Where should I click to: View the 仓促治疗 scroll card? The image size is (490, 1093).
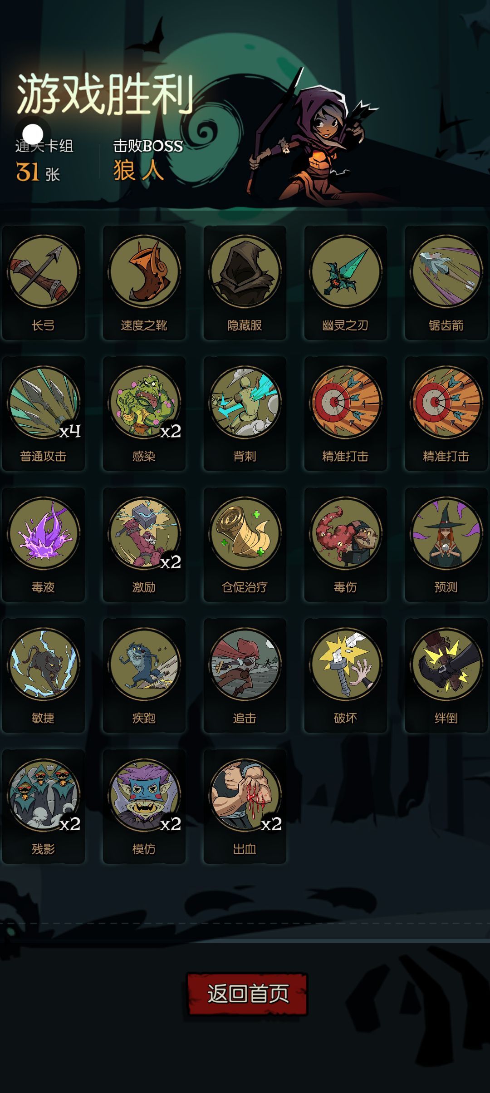(245, 533)
